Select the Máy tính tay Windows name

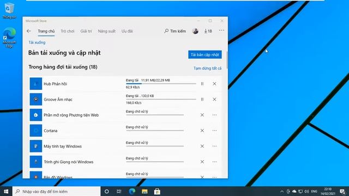(63, 146)
